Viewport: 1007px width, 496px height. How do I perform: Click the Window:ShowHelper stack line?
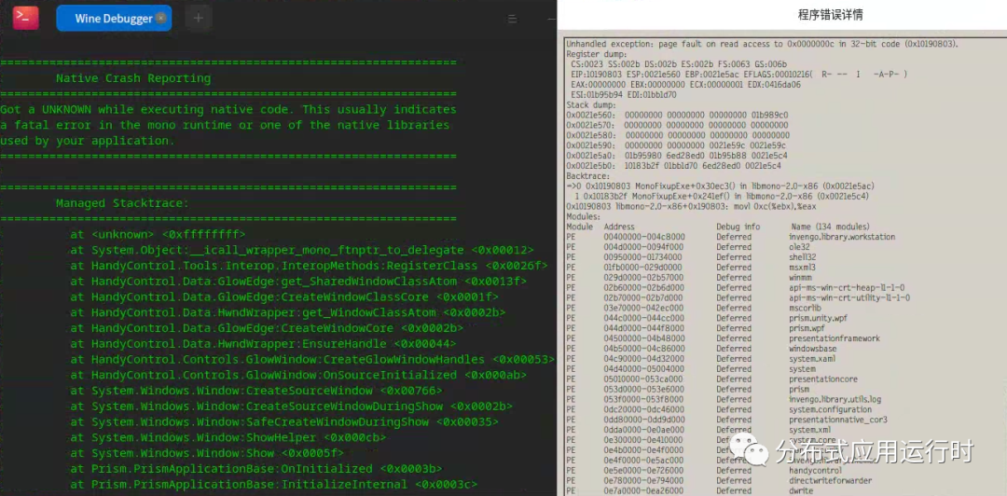pos(228,437)
